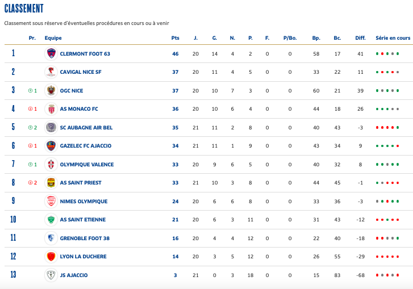Screen dimensions: 413x289
Task: Click the Clermont Foot 63 club logo
Action: (51, 54)
